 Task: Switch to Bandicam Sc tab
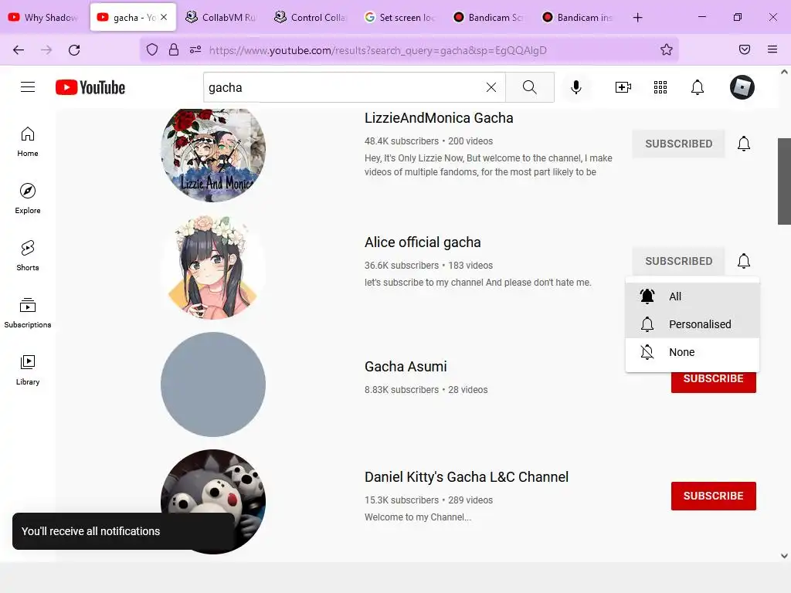[487, 18]
